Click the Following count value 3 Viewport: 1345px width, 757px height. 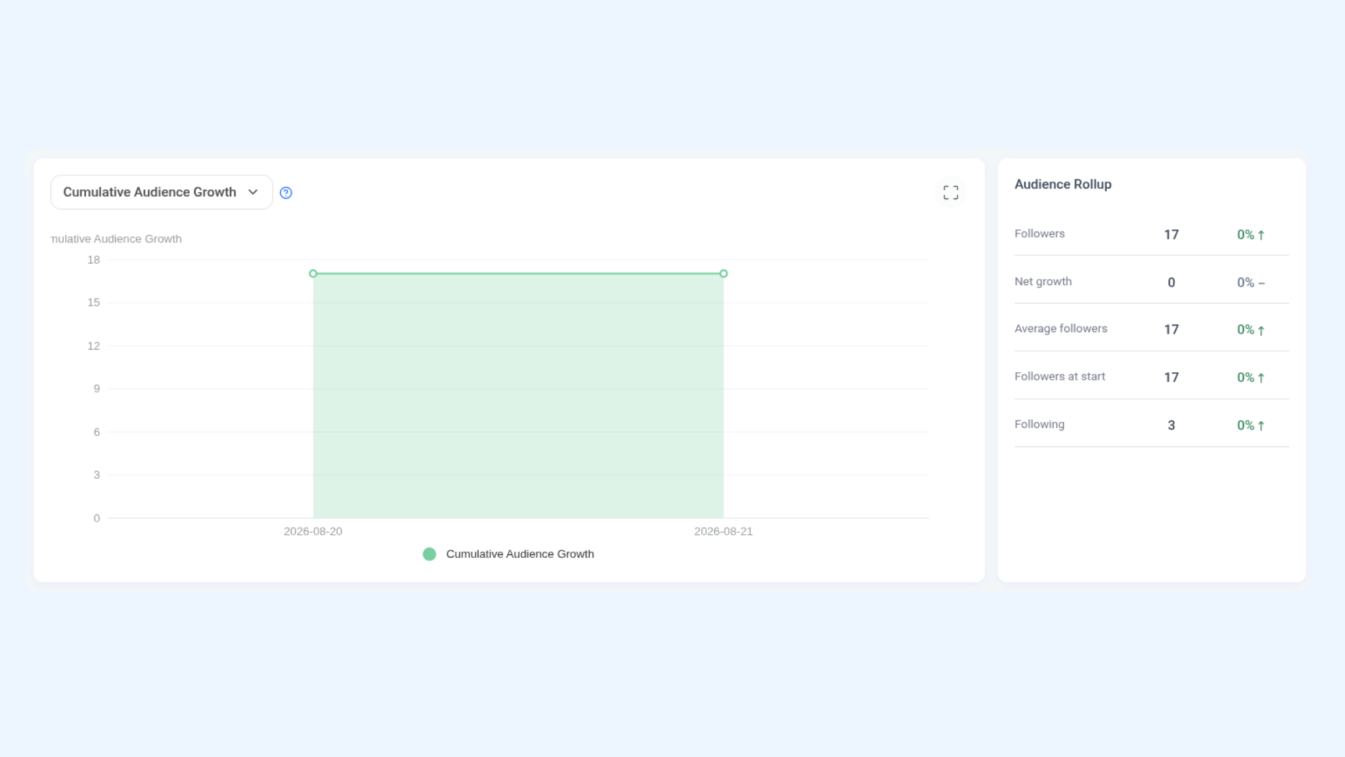pos(1171,425)
